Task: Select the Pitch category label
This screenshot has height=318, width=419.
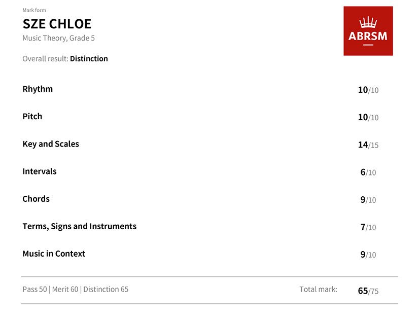Action: tap(32, 116)
